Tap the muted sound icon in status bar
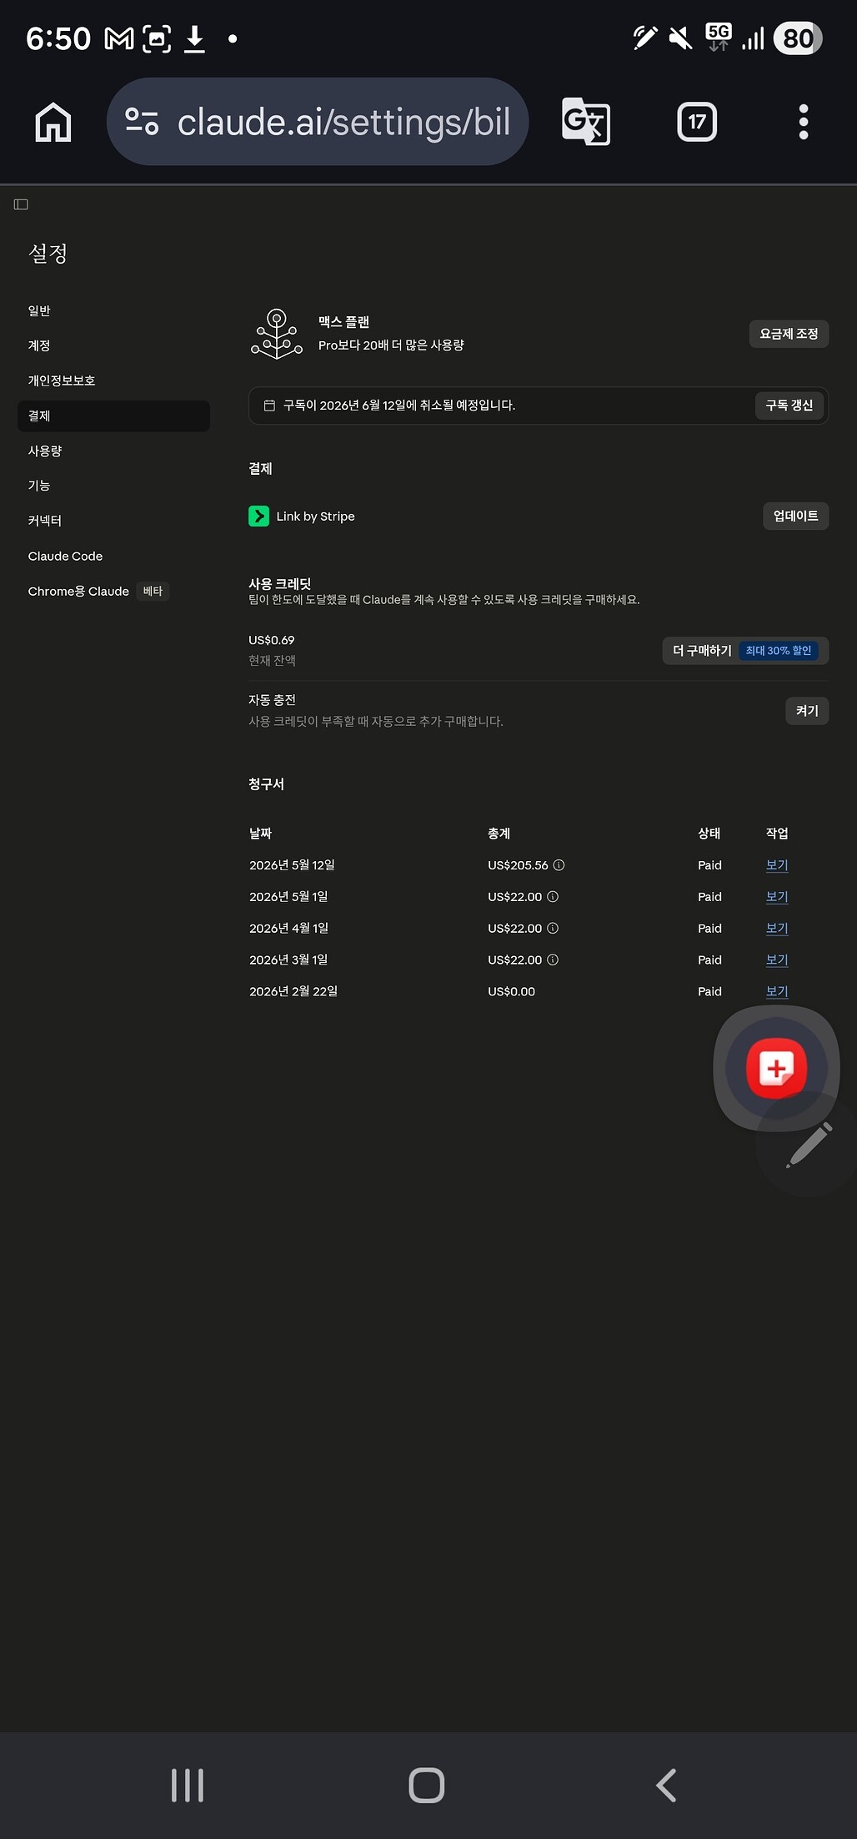 tap(680, 38)
